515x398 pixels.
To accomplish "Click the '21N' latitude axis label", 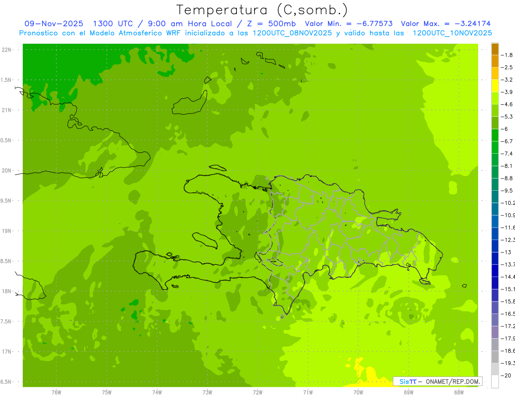I will (x=6, y=110).
